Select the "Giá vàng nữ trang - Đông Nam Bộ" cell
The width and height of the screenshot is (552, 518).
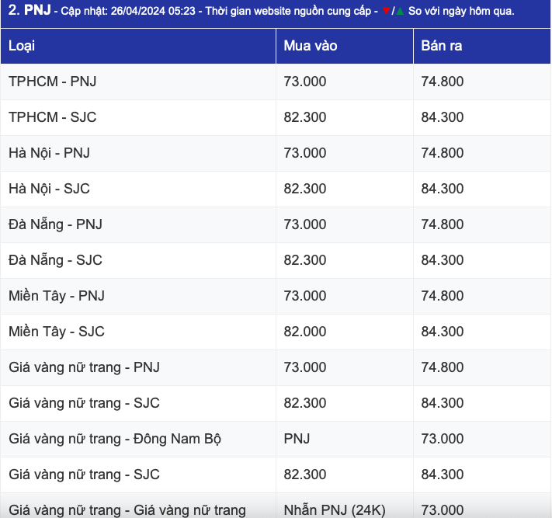pos(115,439)
